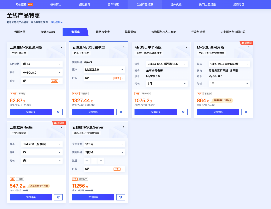This screenshot has height=209, width=271.
Task: Go to 境外优选 in top navigation
Action: [x=176, y=5]
